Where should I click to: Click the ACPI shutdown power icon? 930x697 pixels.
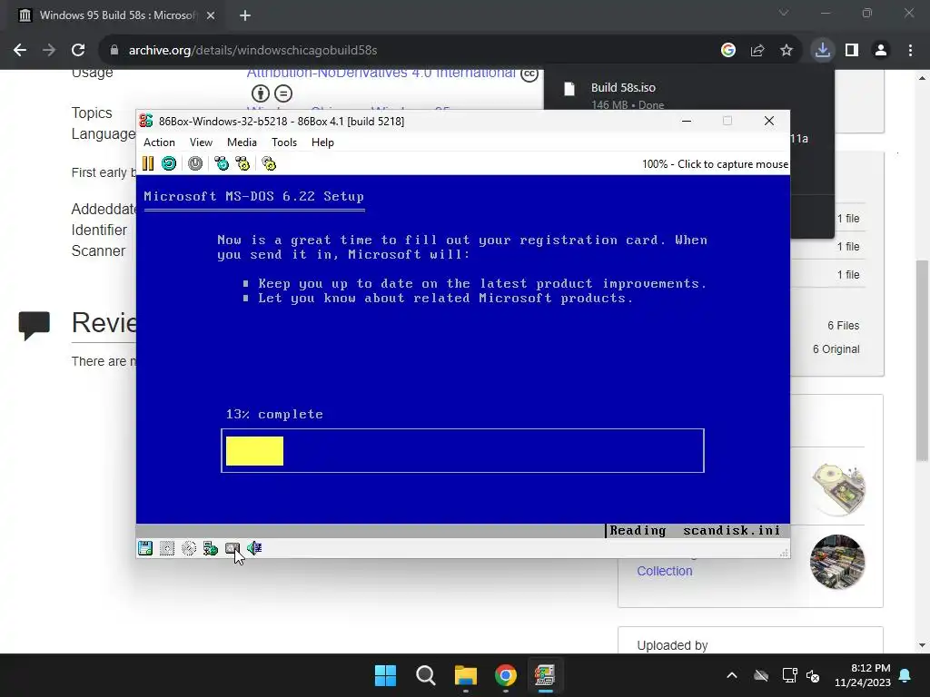[195, 163]
